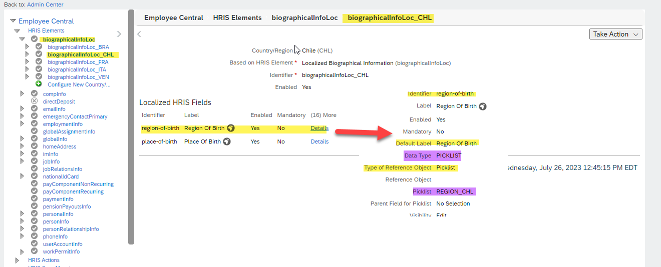
Task: Click the No Selection parent field value
Action: click(x=453, y=203)
